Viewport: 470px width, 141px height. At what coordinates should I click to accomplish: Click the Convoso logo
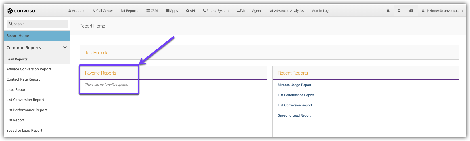21,11
